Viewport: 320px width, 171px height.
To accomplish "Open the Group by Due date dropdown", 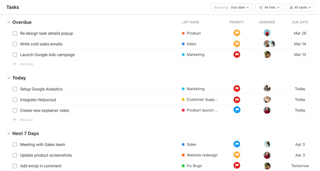I will [232, 7].
